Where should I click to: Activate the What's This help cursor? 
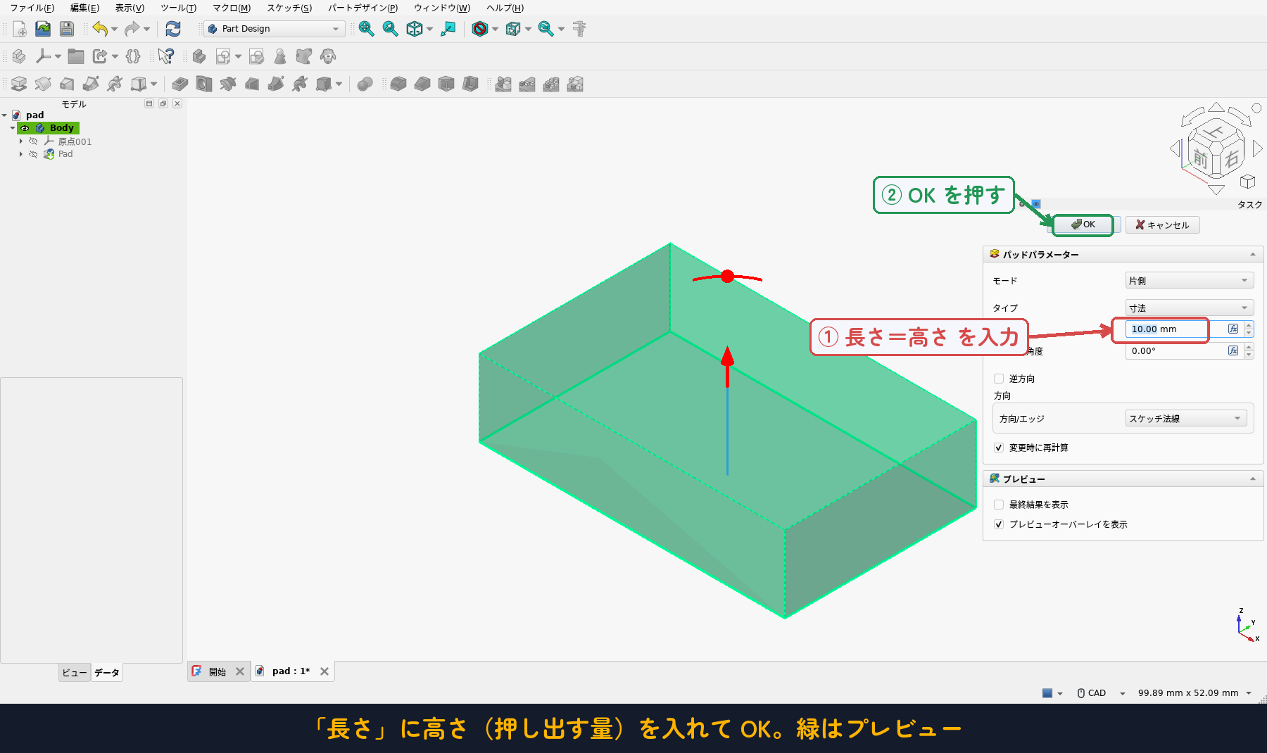(166, 56)
